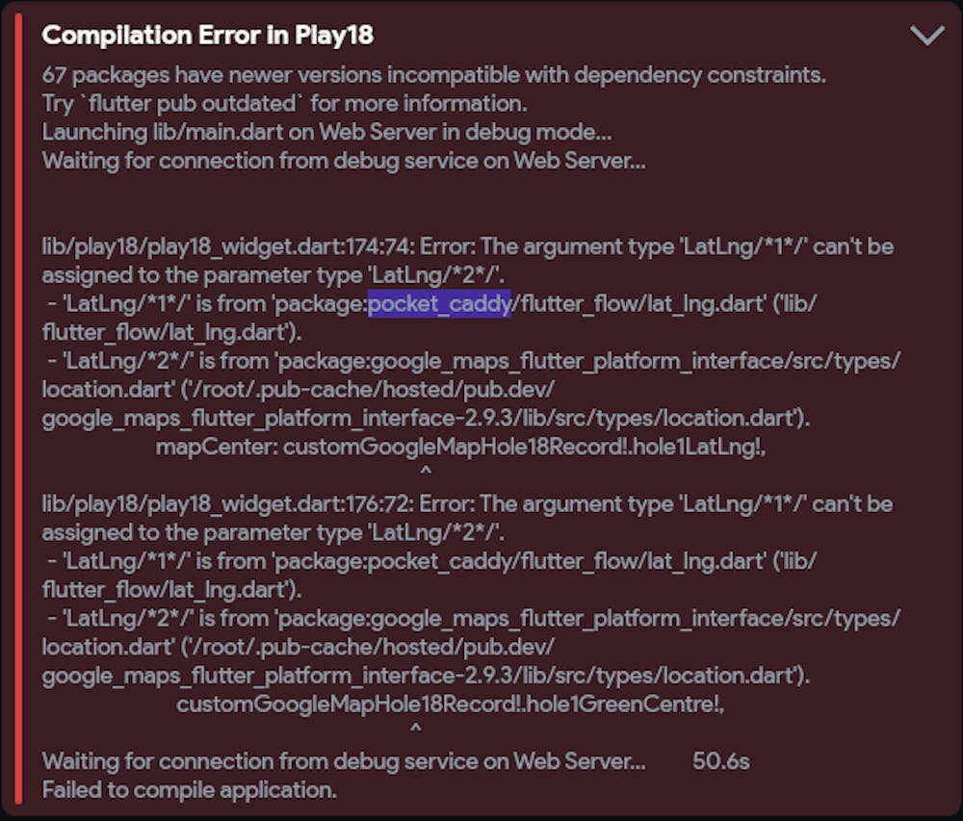Click the play18_widget.dart:174:74 error line
The width and height of the screenshot is (963, 821).
467,246
